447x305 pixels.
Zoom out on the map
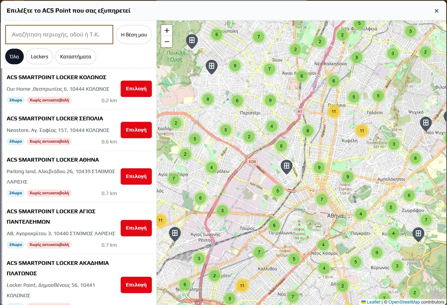coord(167,42)
